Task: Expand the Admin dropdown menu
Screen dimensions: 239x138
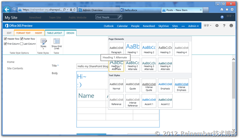Action: point(193,26)
